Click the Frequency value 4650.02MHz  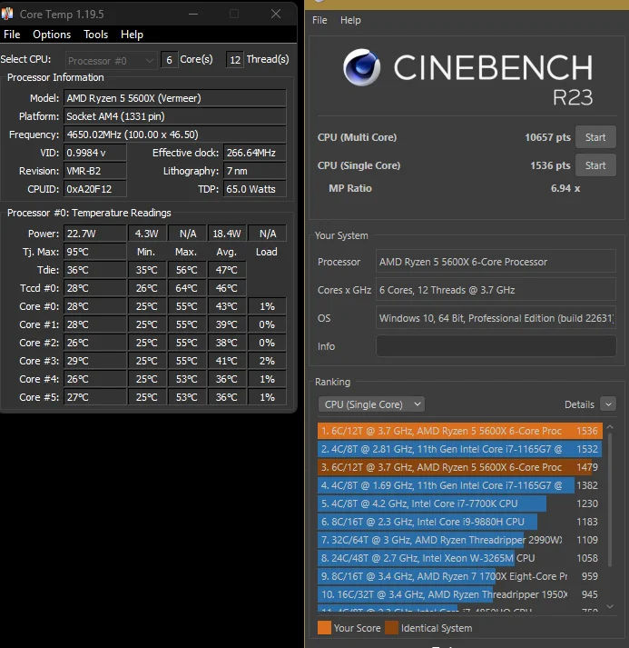click(x=175, y=135)
